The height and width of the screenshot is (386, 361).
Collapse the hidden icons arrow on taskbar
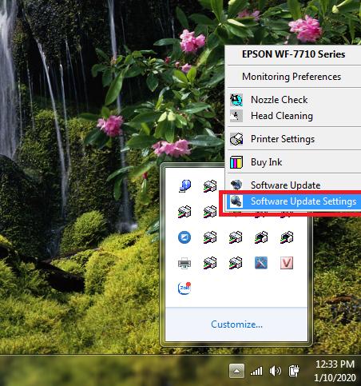point(236,371)
